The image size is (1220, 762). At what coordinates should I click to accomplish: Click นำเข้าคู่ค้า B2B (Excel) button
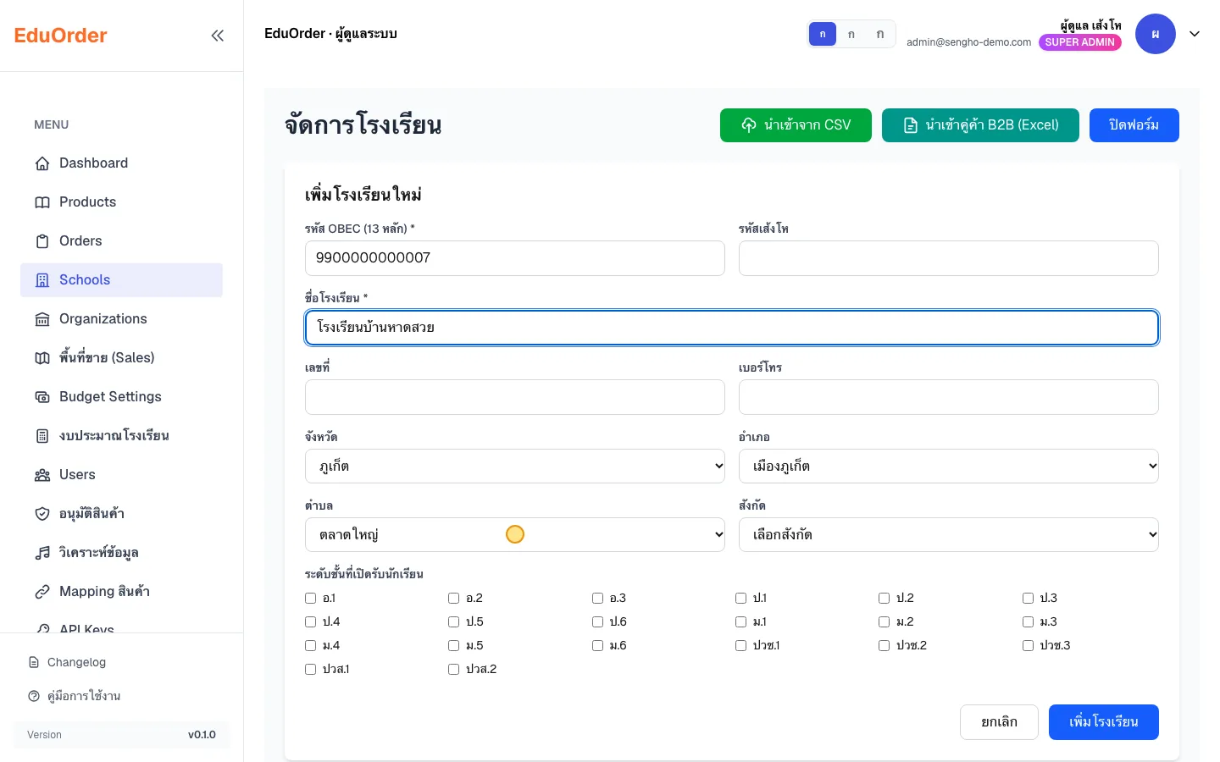(x=980, y=125)
